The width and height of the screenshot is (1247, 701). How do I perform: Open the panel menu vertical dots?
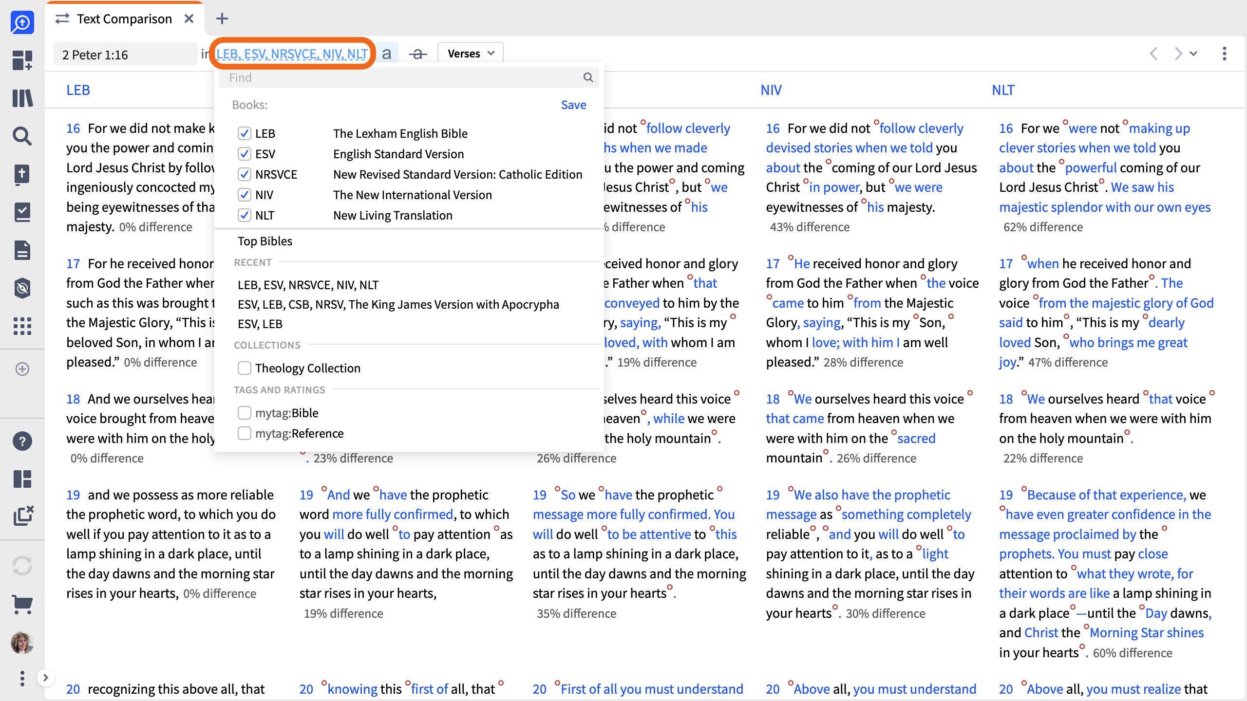click(1224, 54)
